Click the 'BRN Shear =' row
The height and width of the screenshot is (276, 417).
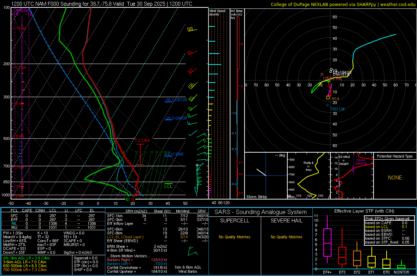coord(137,246)
